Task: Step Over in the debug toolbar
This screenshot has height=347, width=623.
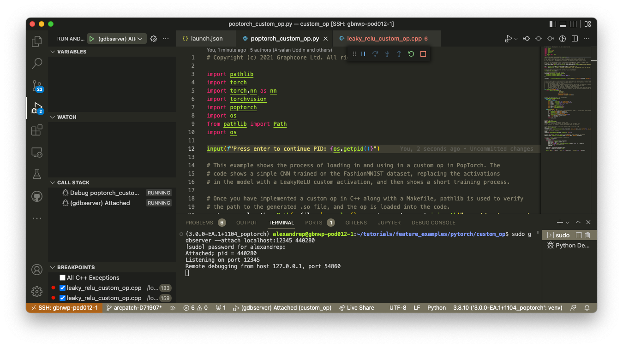Action: (375, 54)
